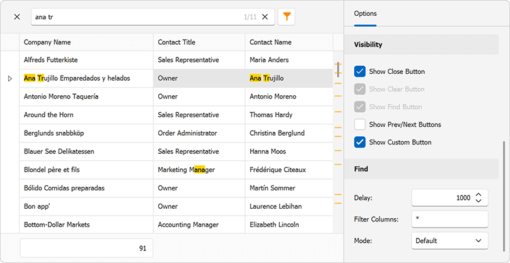
Task: Click the row indicator arrow for Ana Trujillo
Action: point(9,78)
